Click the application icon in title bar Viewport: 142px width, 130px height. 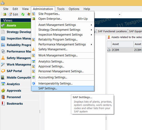pos(3,3)
